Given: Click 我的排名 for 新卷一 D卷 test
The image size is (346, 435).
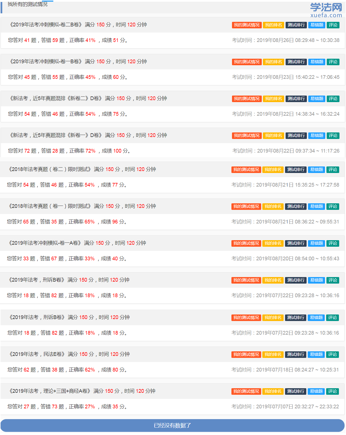Looking at the screenshot, I should click(274, 136).
